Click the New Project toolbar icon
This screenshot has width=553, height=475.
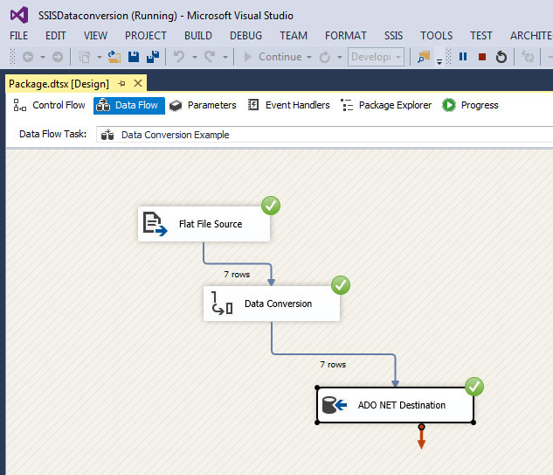(84, 57)
